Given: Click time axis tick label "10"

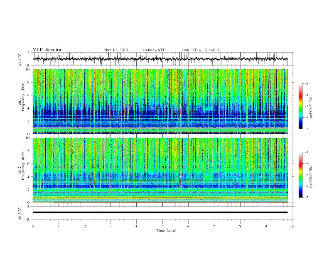Looking at the screenshot, I should (292, 226).
